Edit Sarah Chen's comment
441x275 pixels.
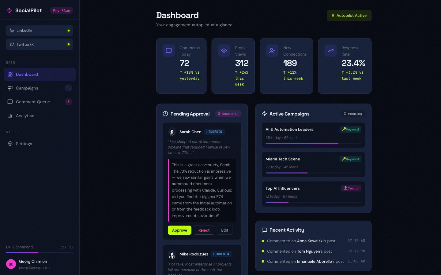coord(225,230)
